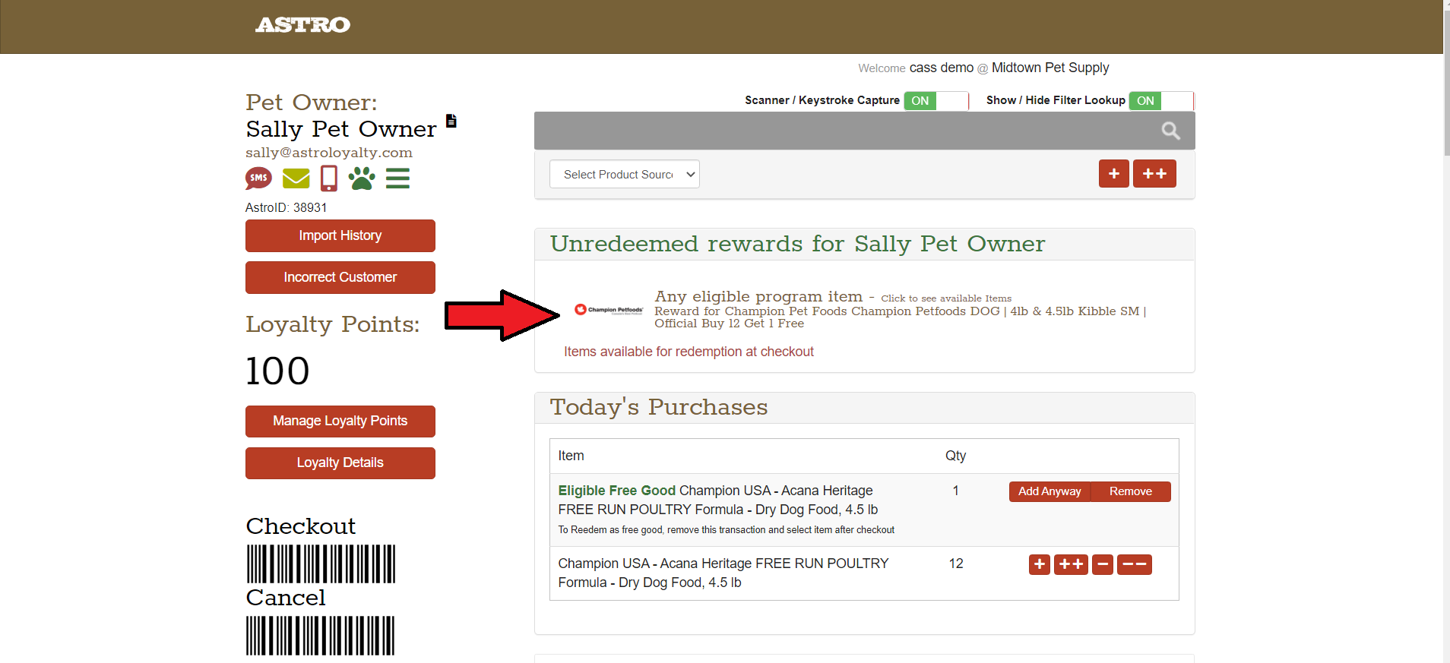Click the quantity 12 cell

click(x=956, y=564)
